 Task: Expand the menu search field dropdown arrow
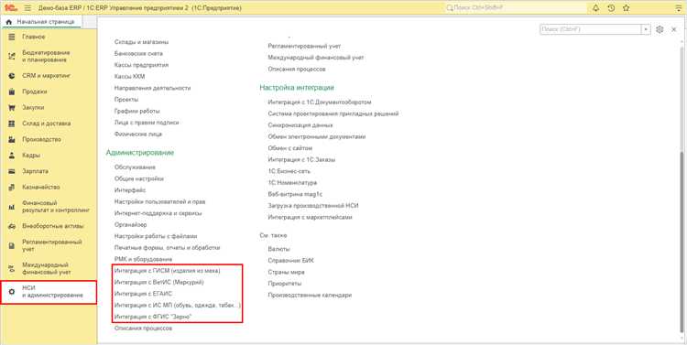[x=647, y=29]
